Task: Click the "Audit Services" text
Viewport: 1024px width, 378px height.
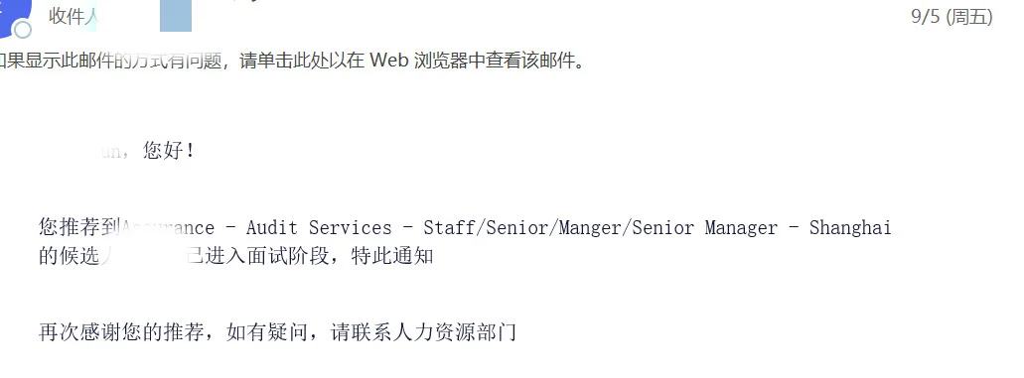Action: 319,228
